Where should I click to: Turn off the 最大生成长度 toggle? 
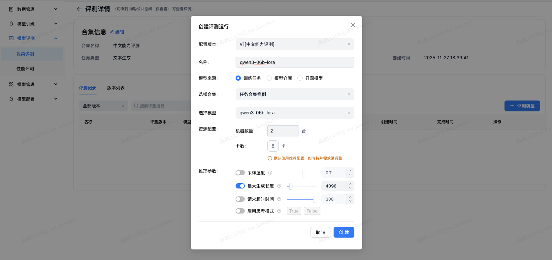(240, 186)
